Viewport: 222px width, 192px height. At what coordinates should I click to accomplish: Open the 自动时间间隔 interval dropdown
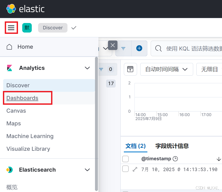click(x=166, y=69)
